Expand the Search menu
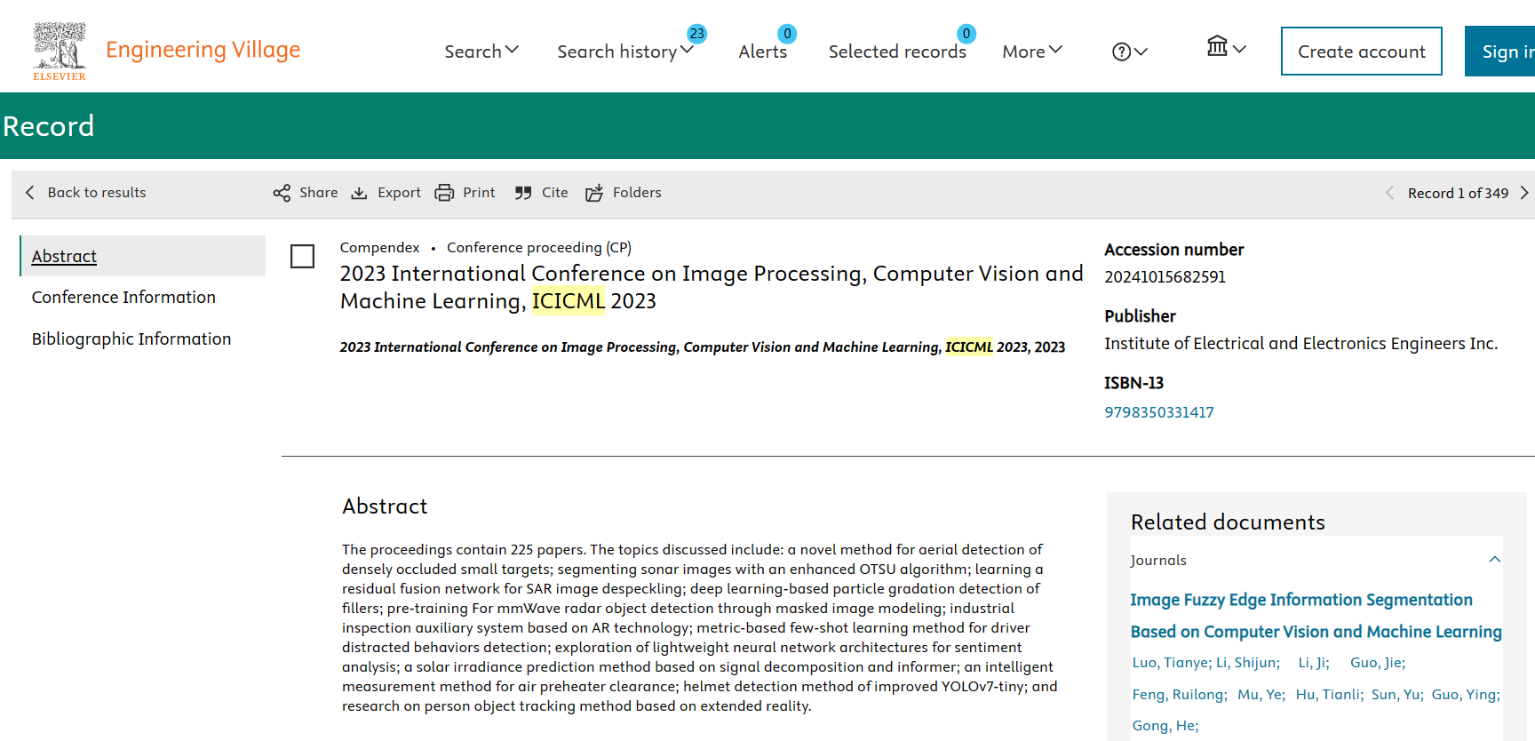Viewport: 1535px width, 741px height. click(481, 52)
